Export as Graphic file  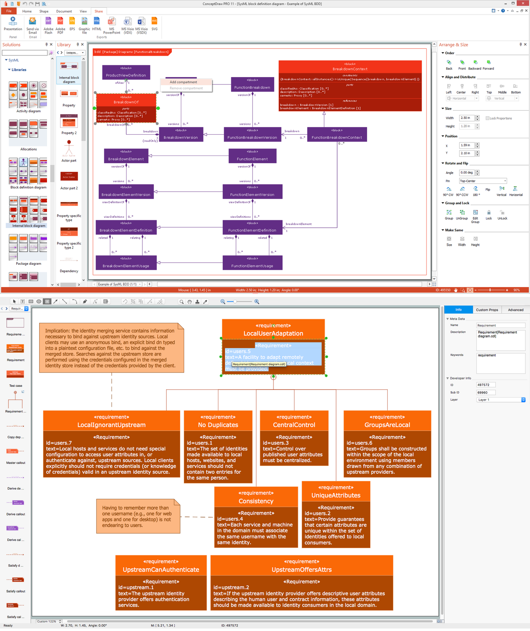tap(84, 25)
